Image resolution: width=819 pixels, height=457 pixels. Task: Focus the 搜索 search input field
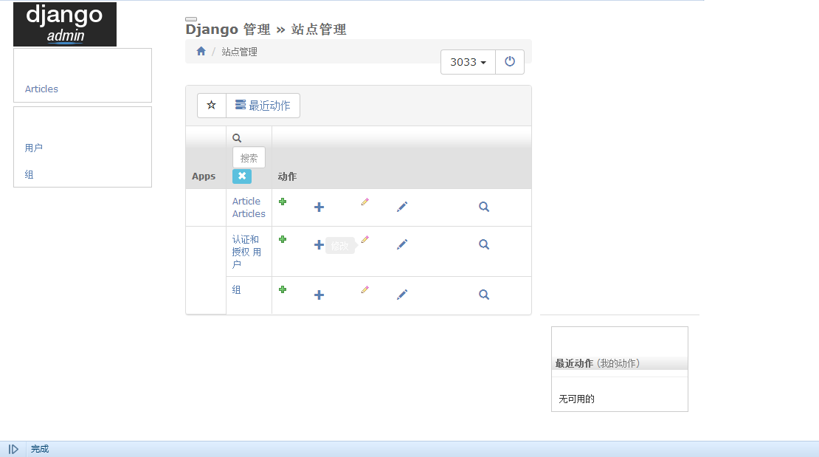pos(249,158)
